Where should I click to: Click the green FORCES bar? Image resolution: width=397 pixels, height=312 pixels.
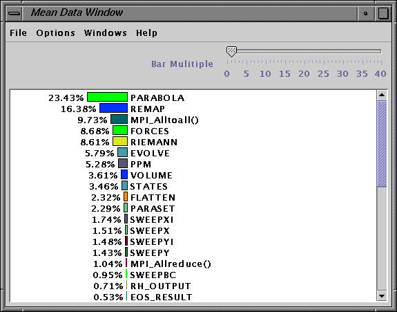120,130
